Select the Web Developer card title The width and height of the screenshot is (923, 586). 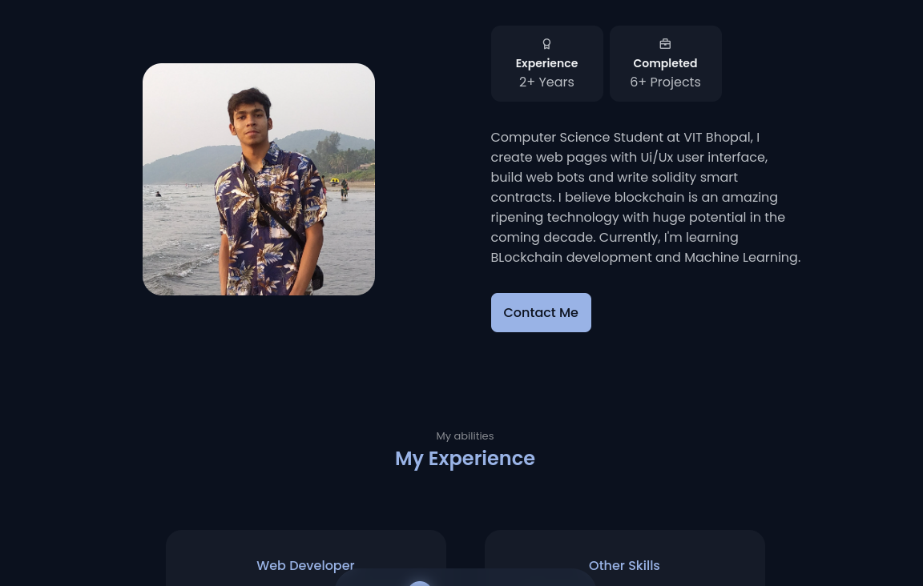[305, 565]
